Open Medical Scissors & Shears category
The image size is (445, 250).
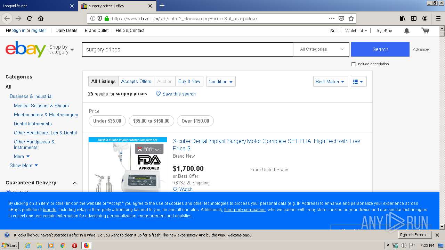pyautogui.click(x=41, y=106)
